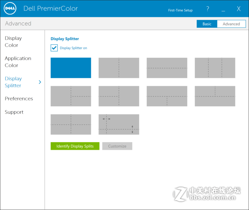Screen dimensions: 249x210
Task: Choose the two horizontal halves split layout
Action: (x=167, y=68)
